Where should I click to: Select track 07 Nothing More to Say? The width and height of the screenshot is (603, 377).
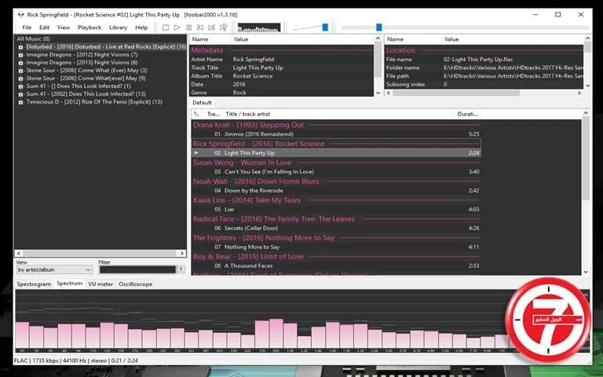pos(336,247)
